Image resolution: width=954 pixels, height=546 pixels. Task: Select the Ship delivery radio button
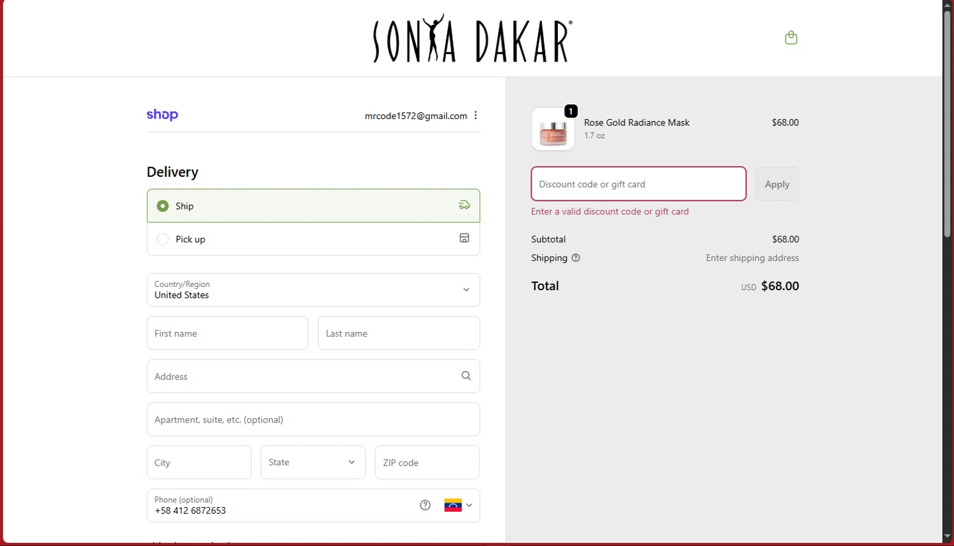163,206
